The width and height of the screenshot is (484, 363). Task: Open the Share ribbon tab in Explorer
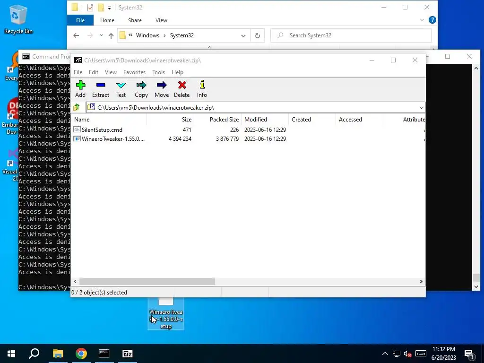(x=135, y=20)
